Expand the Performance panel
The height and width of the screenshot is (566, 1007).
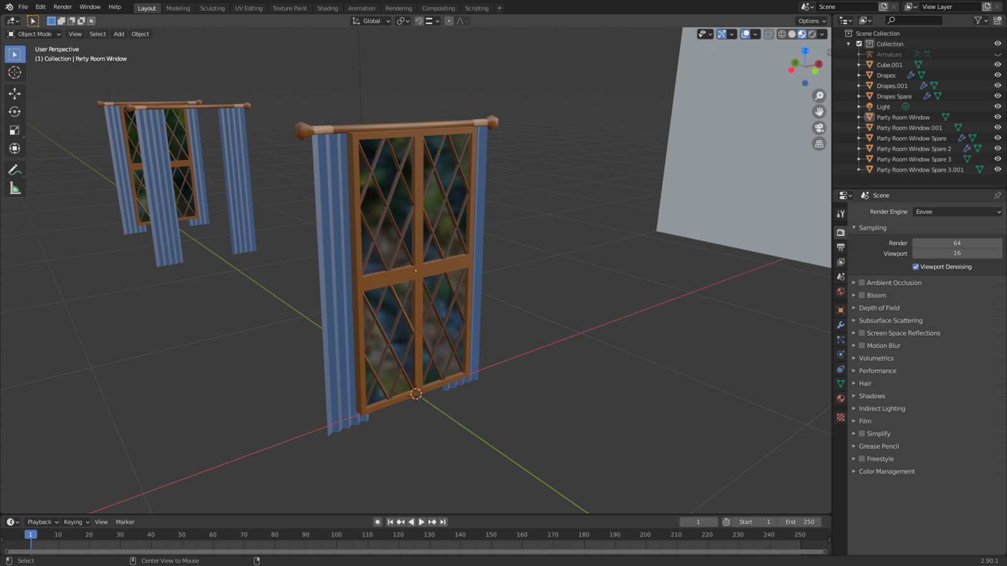[877, 371]
